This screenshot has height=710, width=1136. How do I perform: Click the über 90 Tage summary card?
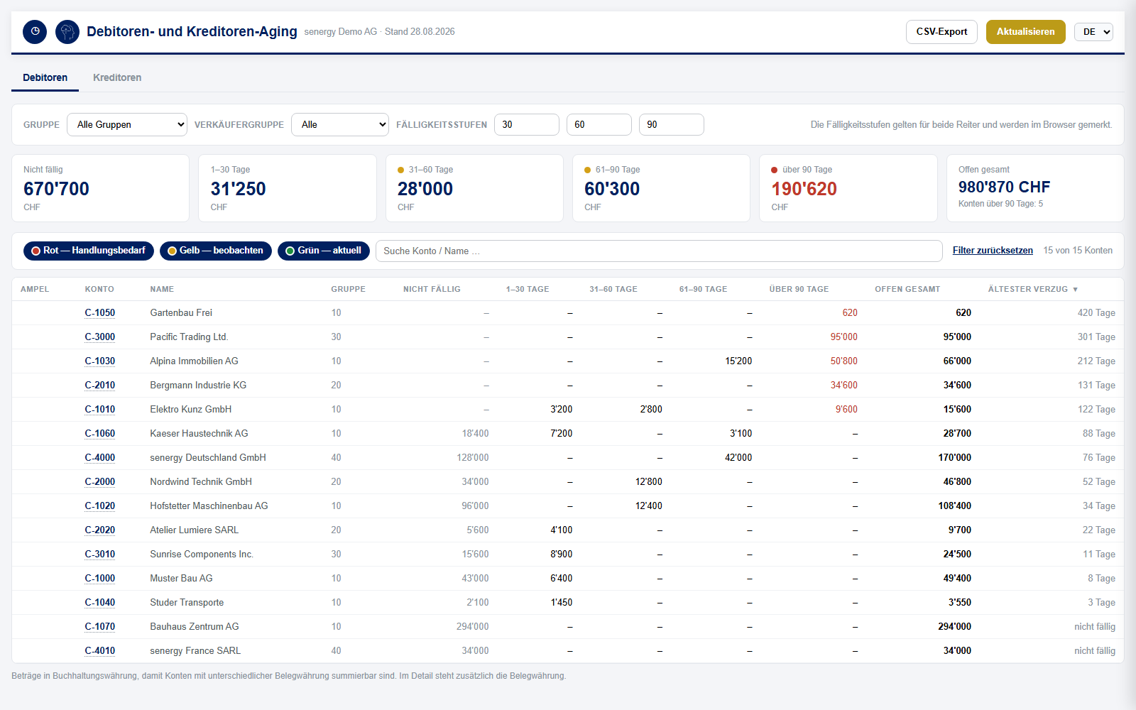[x=848, y=188]
